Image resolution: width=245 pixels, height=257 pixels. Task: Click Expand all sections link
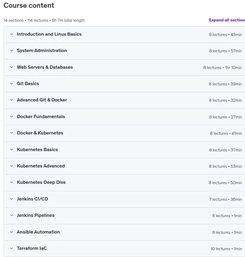click(x=227, y=20)
